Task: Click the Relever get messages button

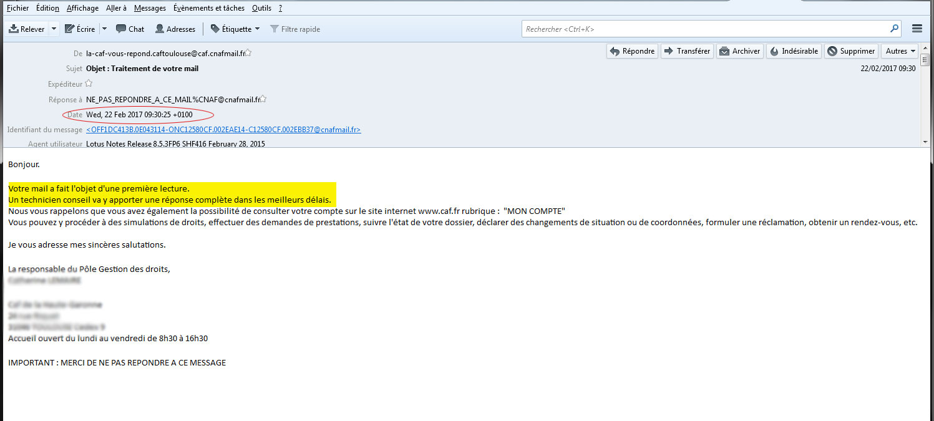Action: click(27, 29)
